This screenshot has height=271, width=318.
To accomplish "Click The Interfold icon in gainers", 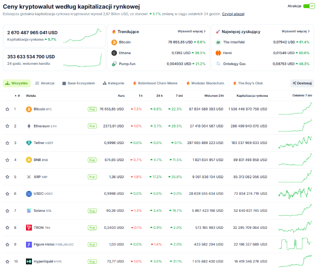I will pyautogui.click(x=218, y=42).
